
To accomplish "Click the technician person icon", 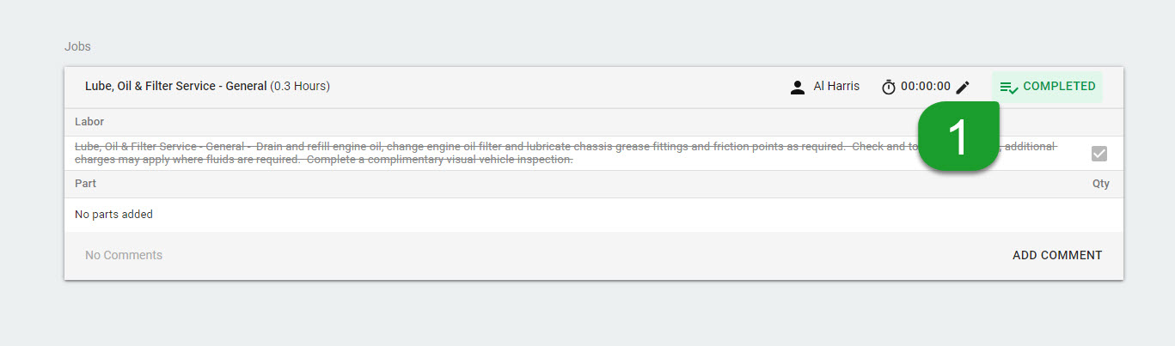I will (798, 87).
